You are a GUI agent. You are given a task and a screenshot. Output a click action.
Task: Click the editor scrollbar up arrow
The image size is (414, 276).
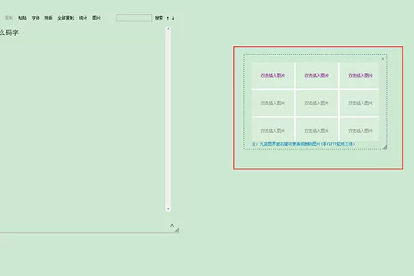tap(168, 29)
